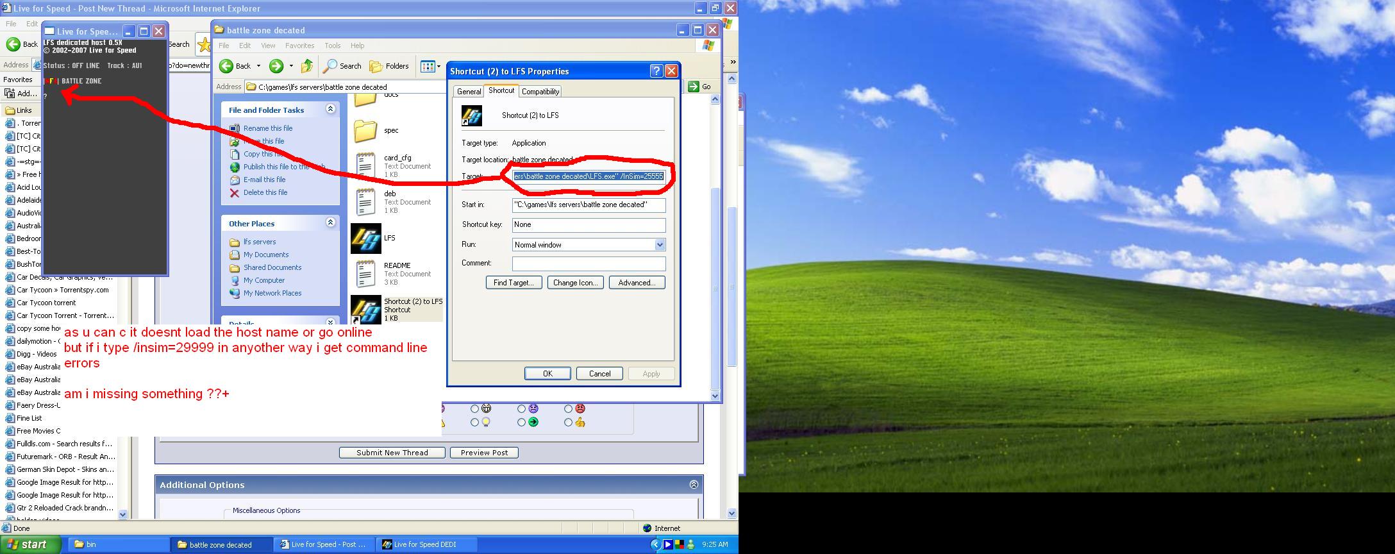Expand the Details panel in Explorer sidebar
Image resolution: width=1395 pixels, height=554 pixels.
pyautogui.click(x=330, y=322)
